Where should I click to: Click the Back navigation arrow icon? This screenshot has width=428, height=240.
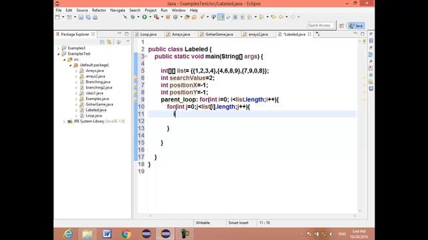[281, 17]
